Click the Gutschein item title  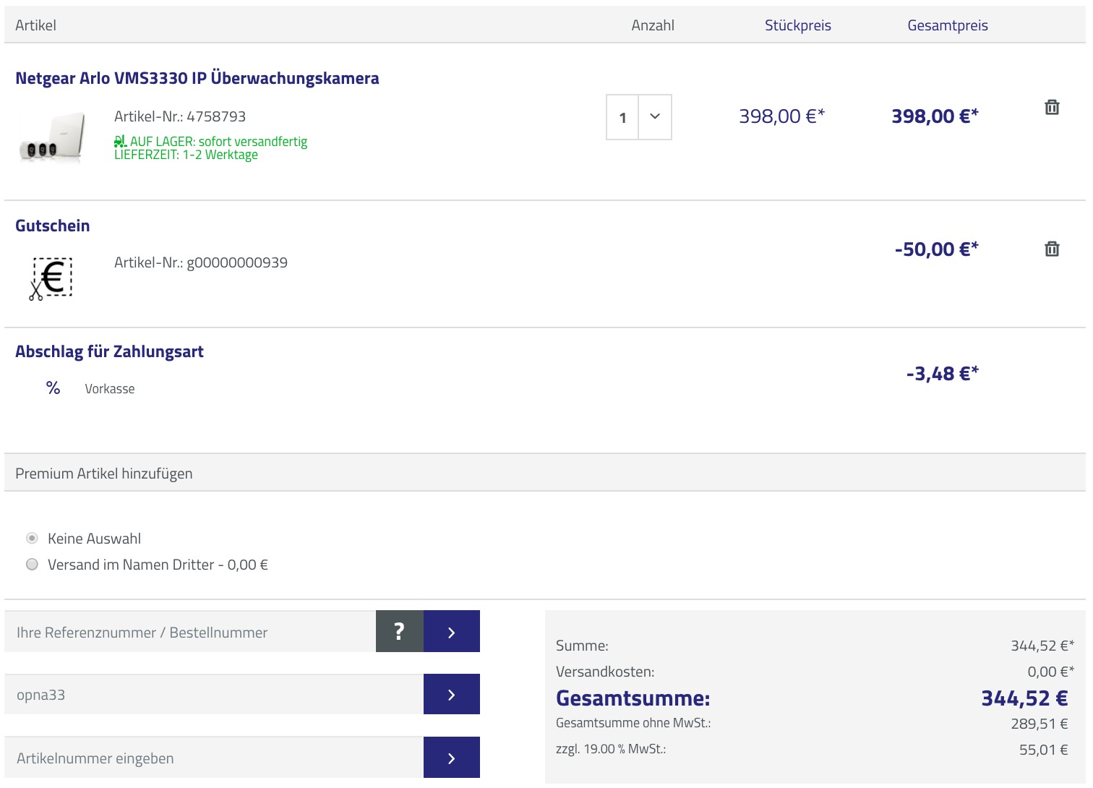coord(53,226)
